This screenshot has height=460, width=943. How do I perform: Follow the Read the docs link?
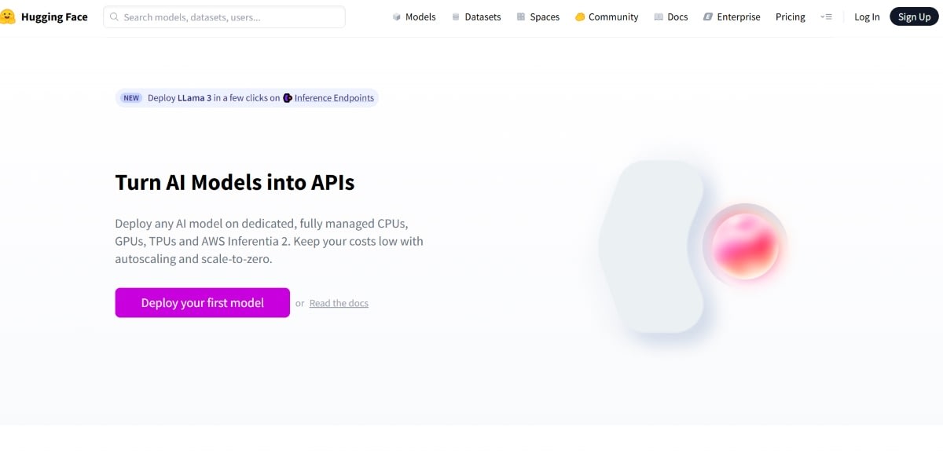(339, 304)
